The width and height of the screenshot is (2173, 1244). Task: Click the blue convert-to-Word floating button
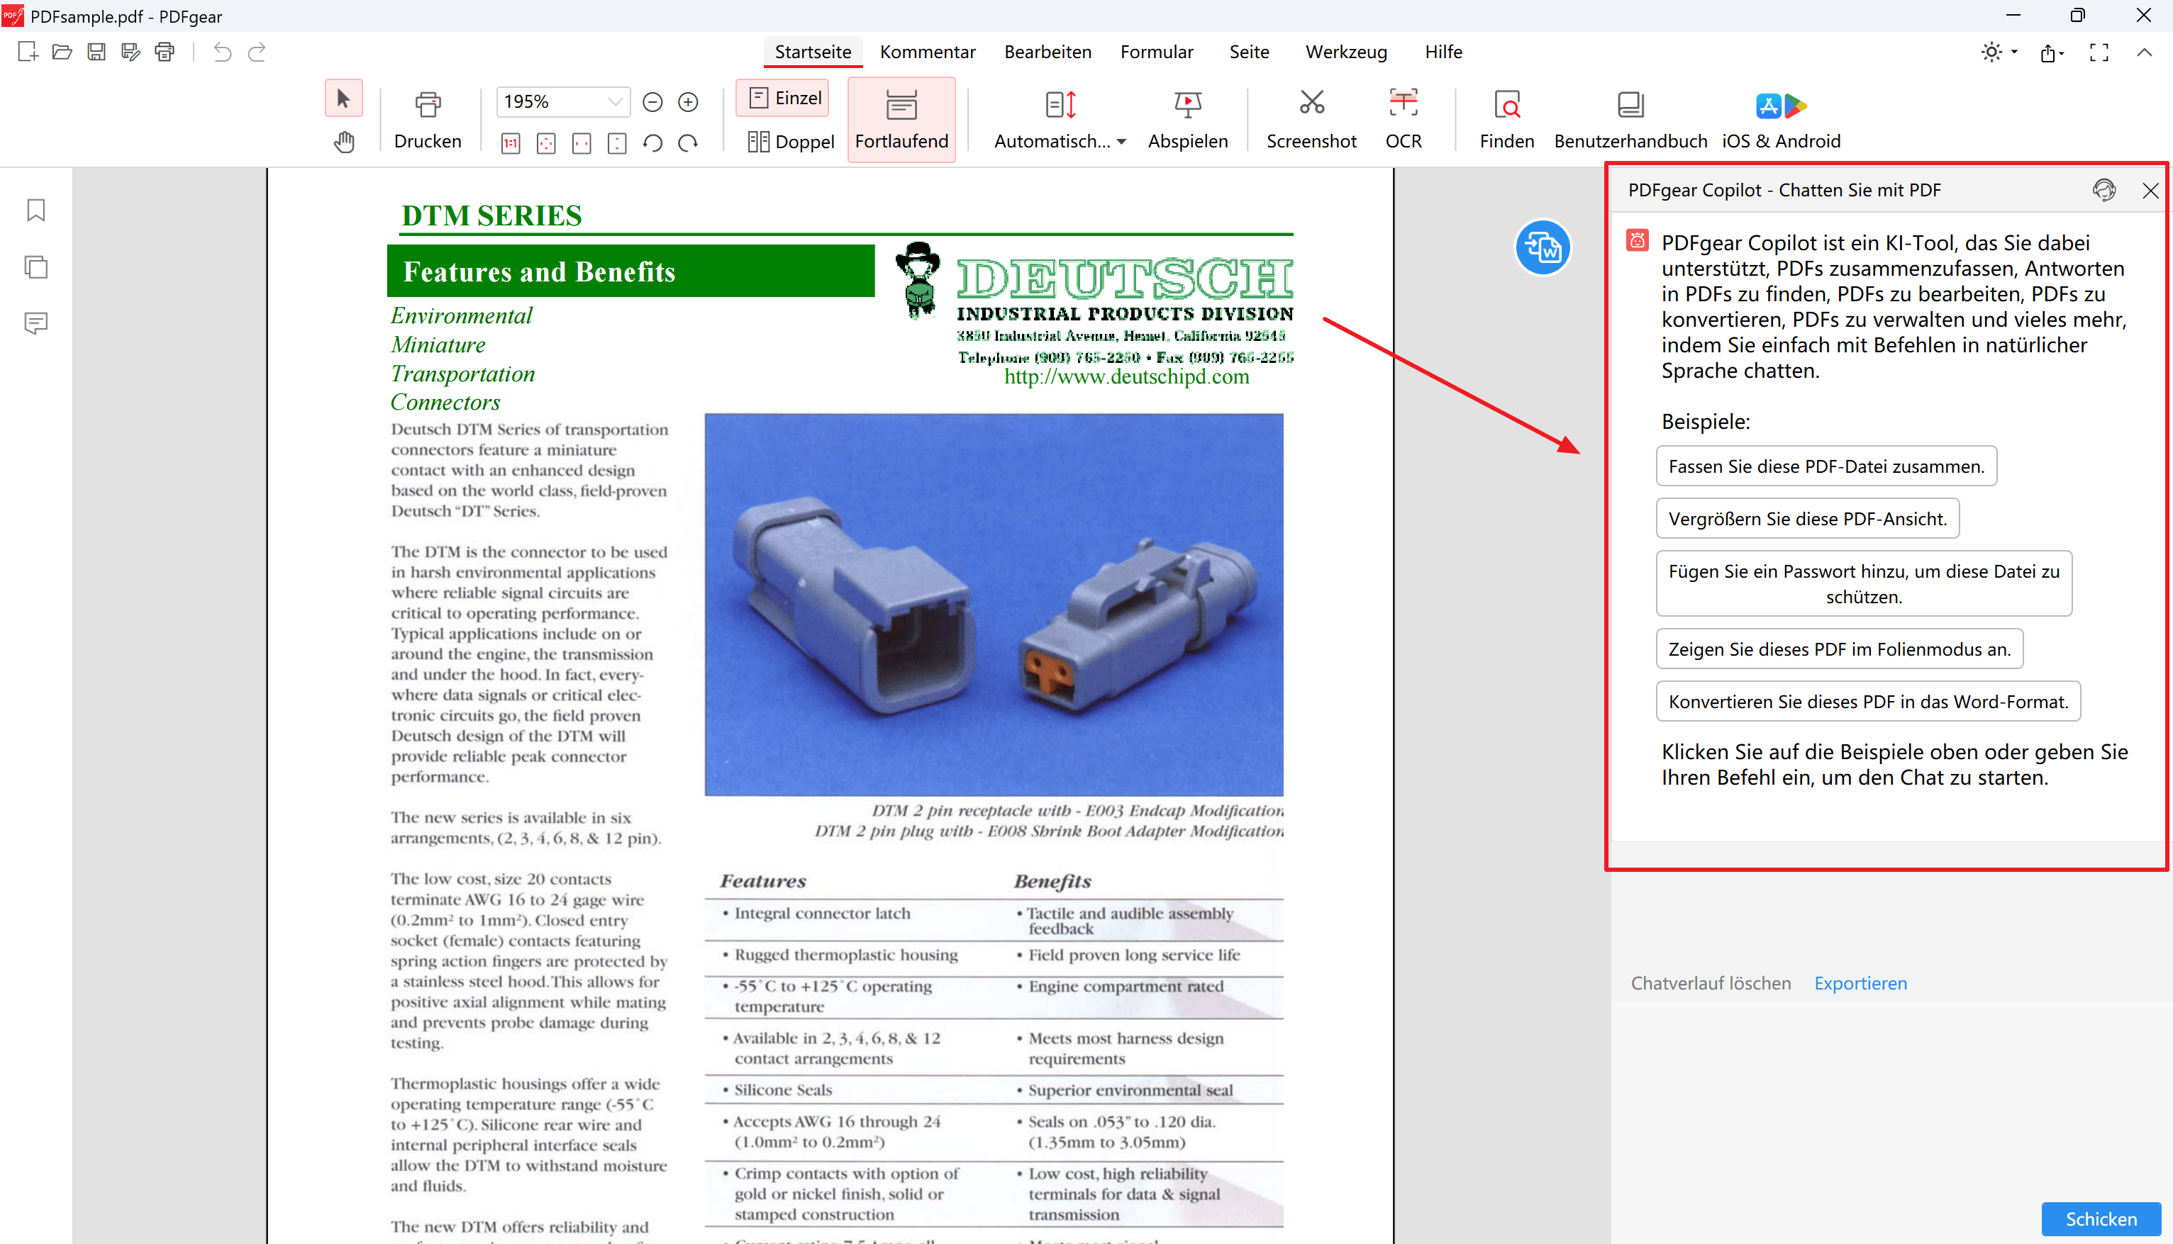tap(1542, 248)
